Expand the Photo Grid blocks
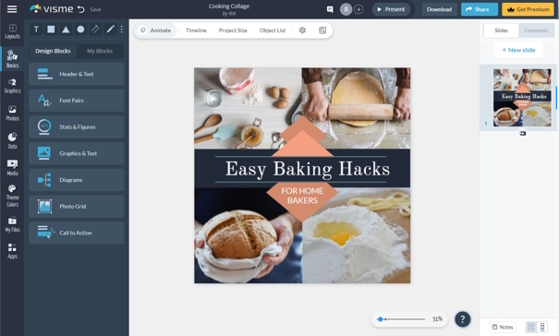The width and height of the screenshot is (559, 336). click(x=77, y=206)
